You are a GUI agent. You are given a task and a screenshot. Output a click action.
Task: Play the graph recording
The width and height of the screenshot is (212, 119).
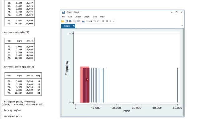click(111, 21)
